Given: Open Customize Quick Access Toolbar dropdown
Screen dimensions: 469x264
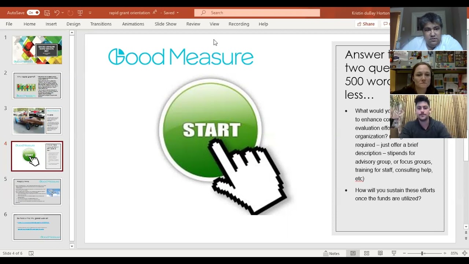Looking at the screenshot, I should click(x=90, y=12).
